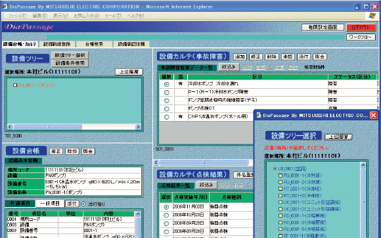The height and width of the screenshot is (238, 381).
Task: Click the 設備条件検索 button
Action: [x=70, y=63]
